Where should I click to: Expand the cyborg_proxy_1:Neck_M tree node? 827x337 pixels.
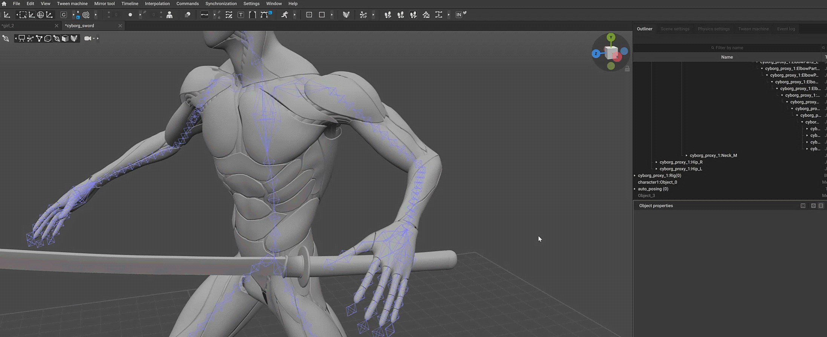686,155
